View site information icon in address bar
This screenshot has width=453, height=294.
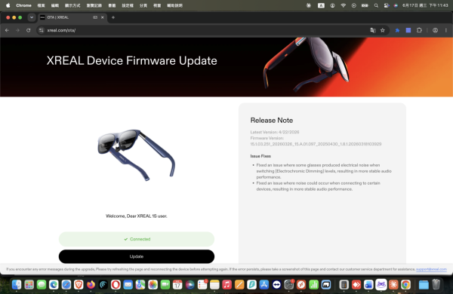42,30
